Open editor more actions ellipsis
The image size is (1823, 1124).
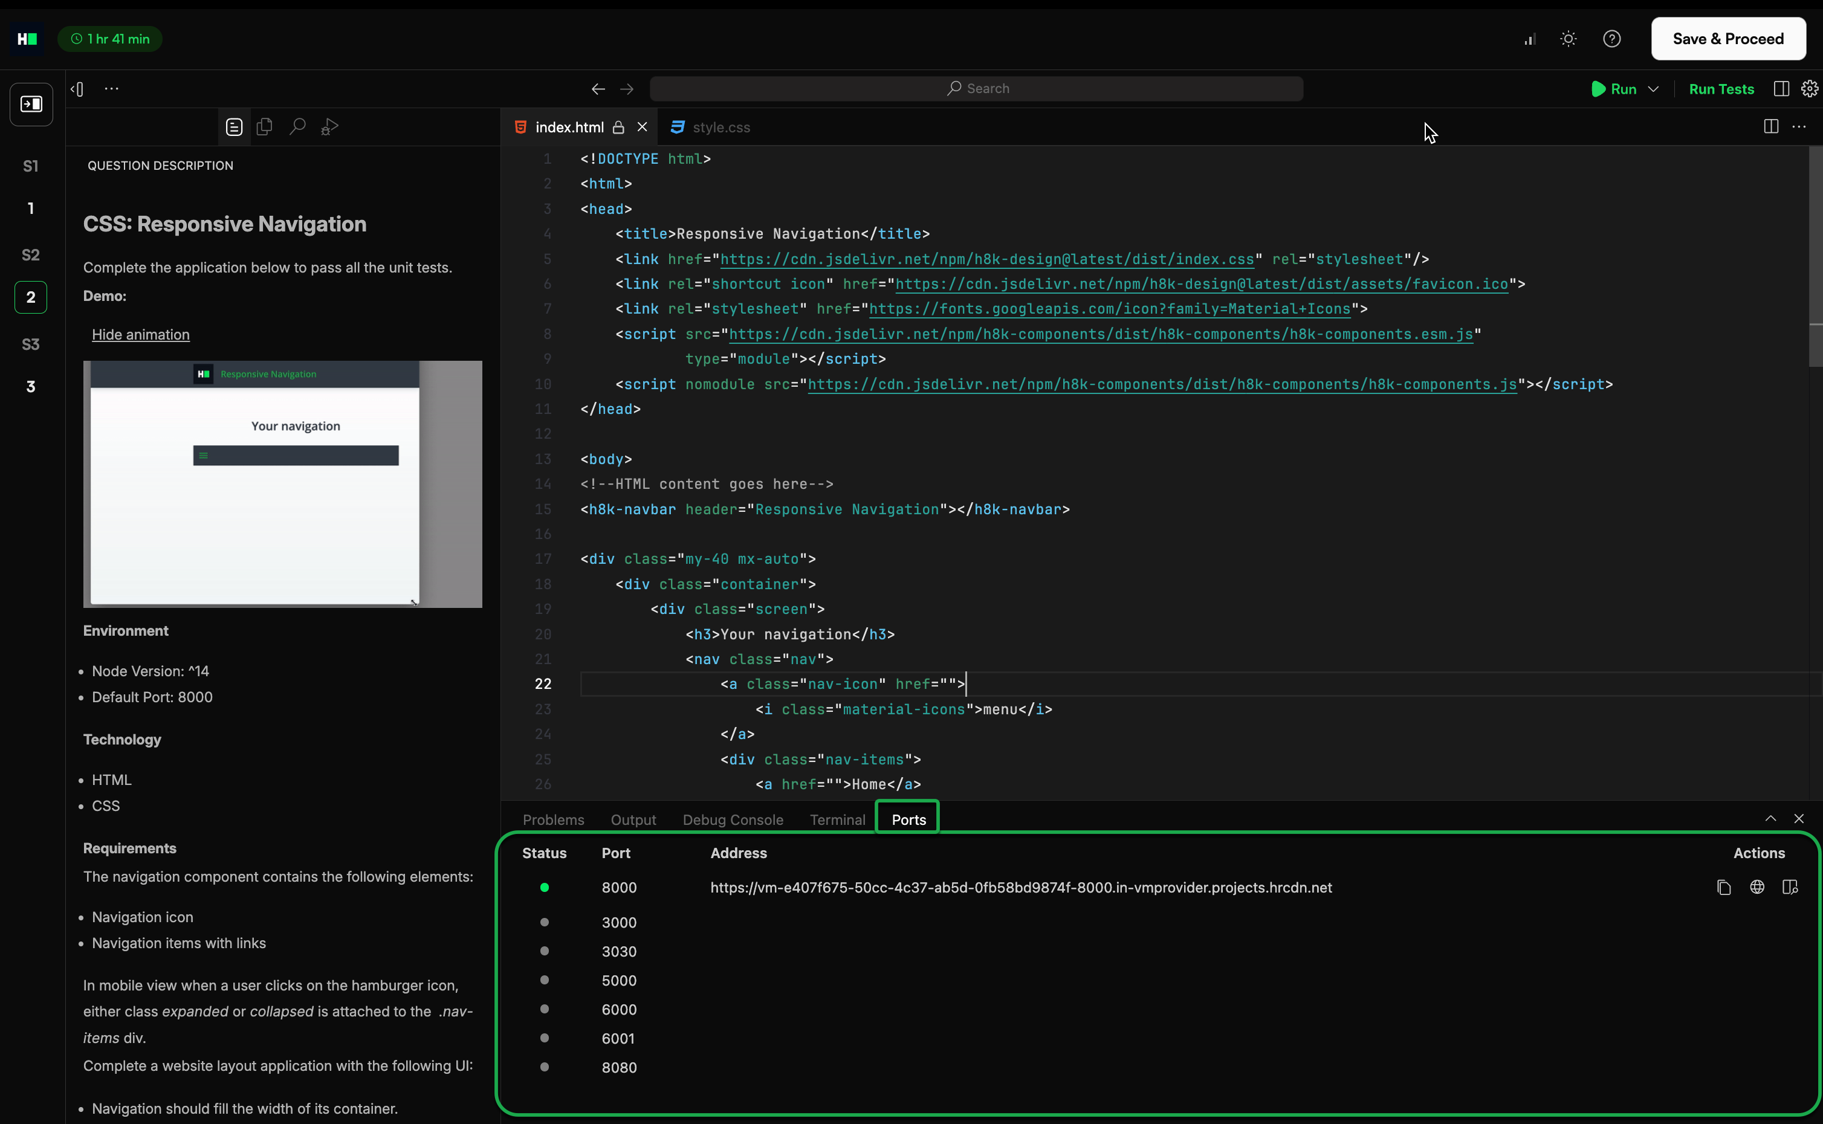click(1799, 127)
